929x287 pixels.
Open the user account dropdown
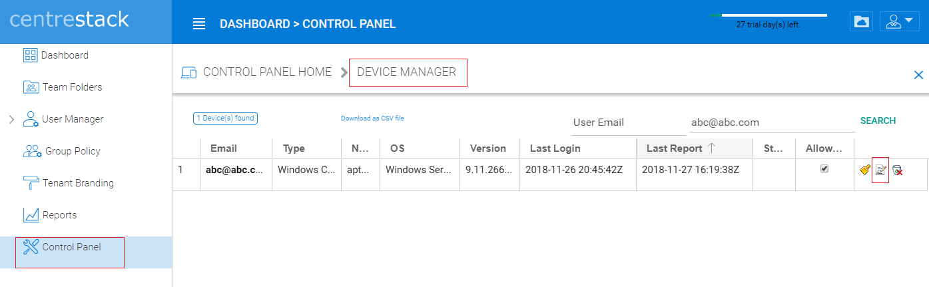pyautogui.click(x=900, y=21)
